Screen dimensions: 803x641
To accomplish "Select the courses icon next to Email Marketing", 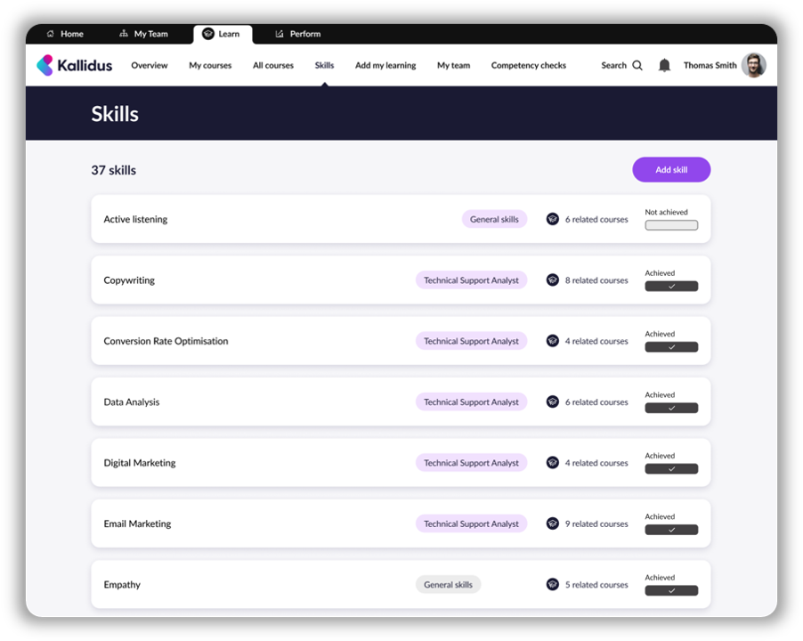I will click(x=553, y=523).
